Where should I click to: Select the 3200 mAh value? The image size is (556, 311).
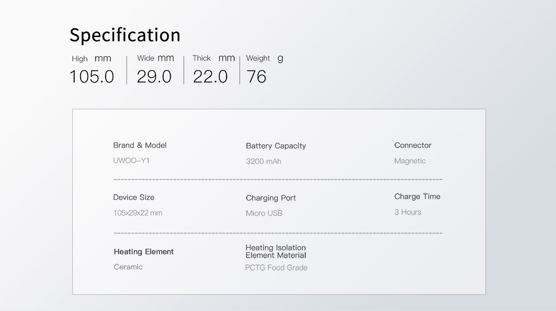tap(263, 162)
